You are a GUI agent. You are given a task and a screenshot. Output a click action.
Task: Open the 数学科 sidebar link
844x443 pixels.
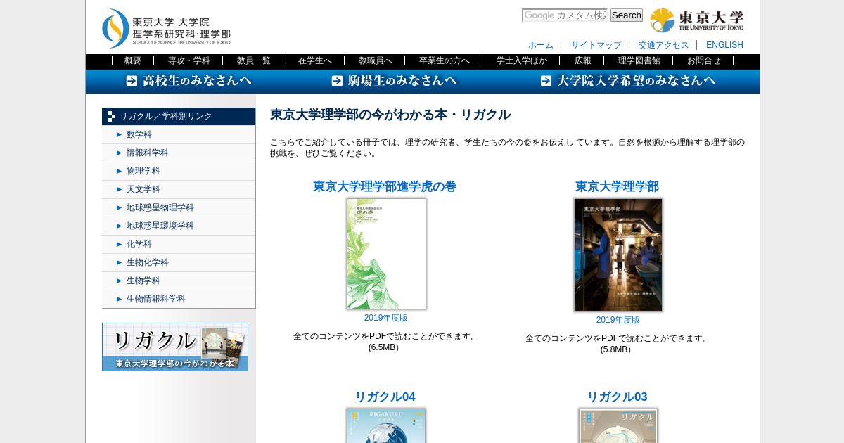[139, 134]
